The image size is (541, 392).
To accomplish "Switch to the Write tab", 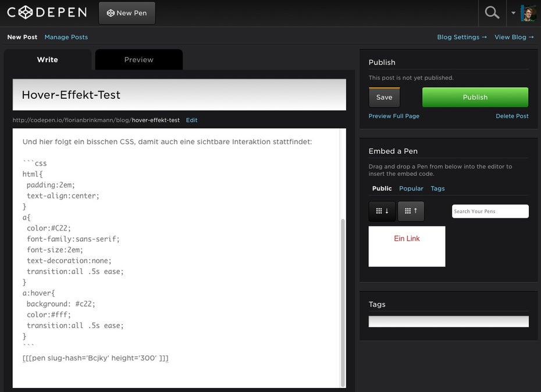I will tap(48, 60).
